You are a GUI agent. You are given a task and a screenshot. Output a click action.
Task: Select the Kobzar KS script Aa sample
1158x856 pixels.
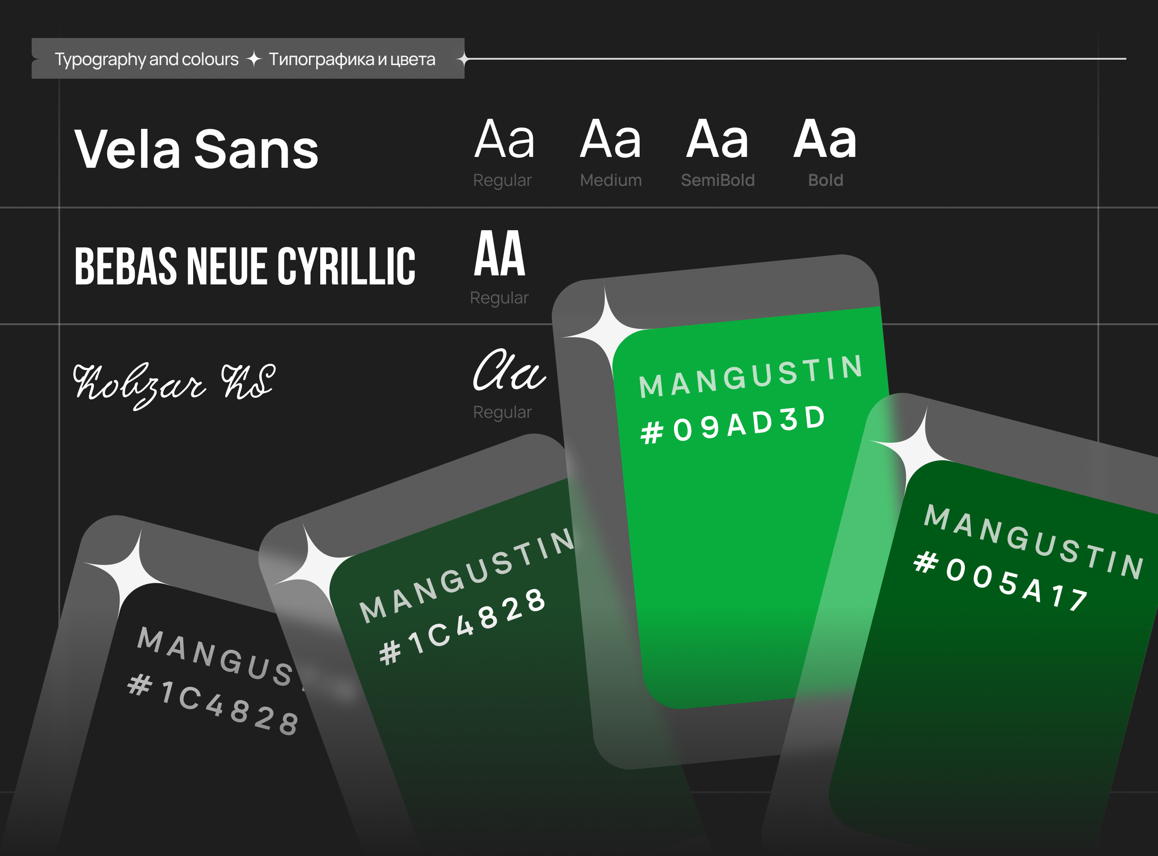tap(508, 370)
